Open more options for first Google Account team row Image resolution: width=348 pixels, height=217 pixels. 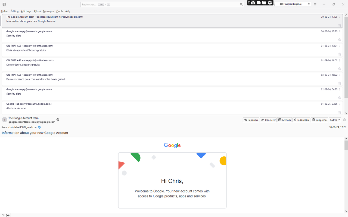[340, 17]
